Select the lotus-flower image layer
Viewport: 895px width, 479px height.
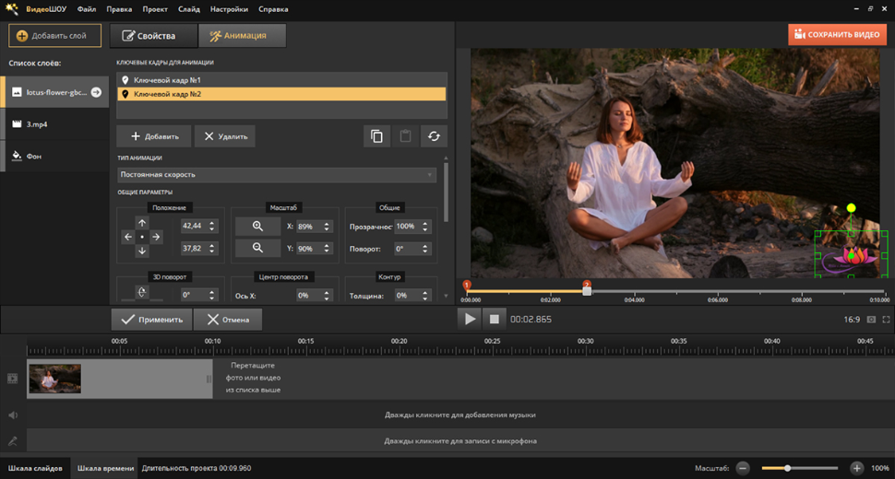(54, 92)
